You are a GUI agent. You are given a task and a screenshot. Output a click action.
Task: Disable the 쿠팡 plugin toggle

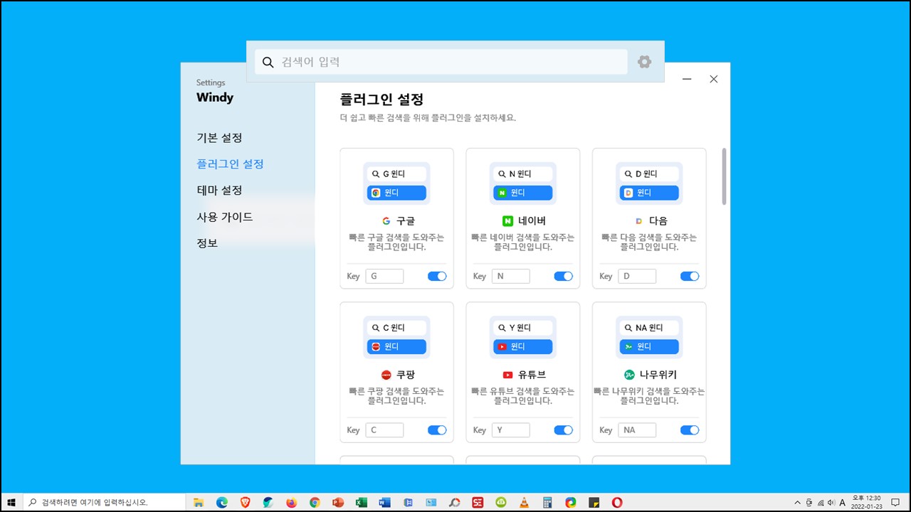click(437, 430)
